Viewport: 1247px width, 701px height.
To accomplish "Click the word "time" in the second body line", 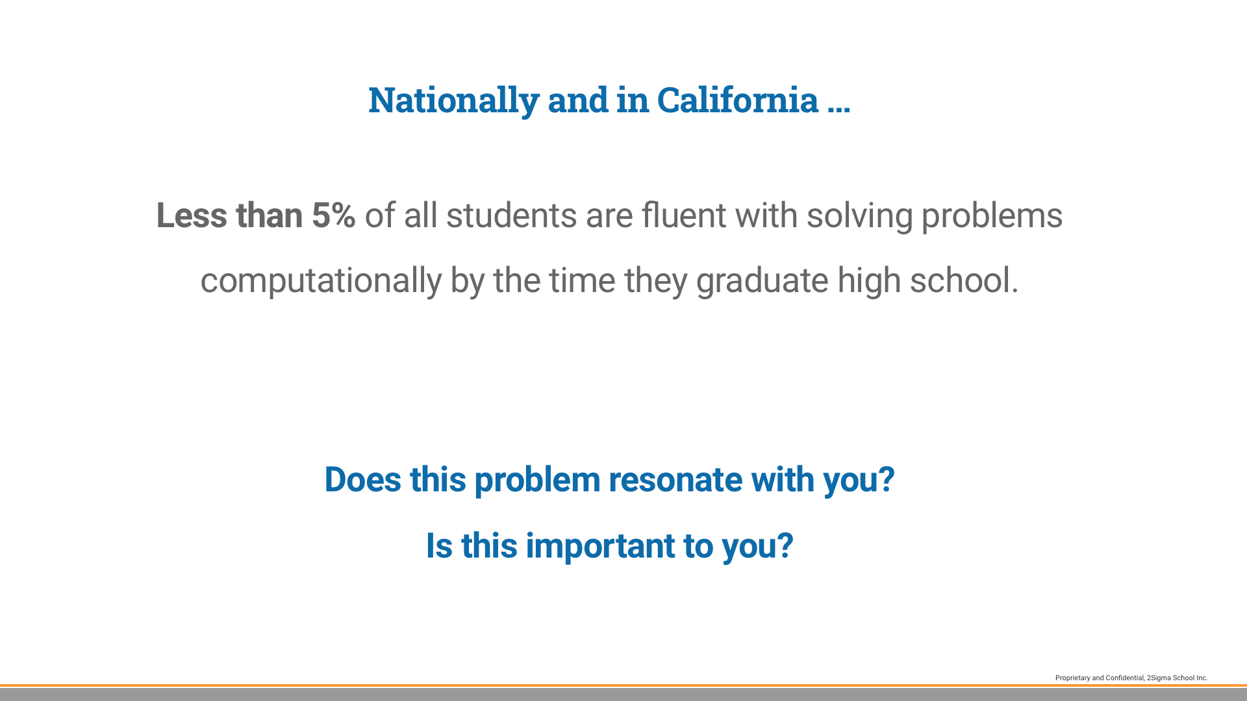I will (x=582, y=280).
